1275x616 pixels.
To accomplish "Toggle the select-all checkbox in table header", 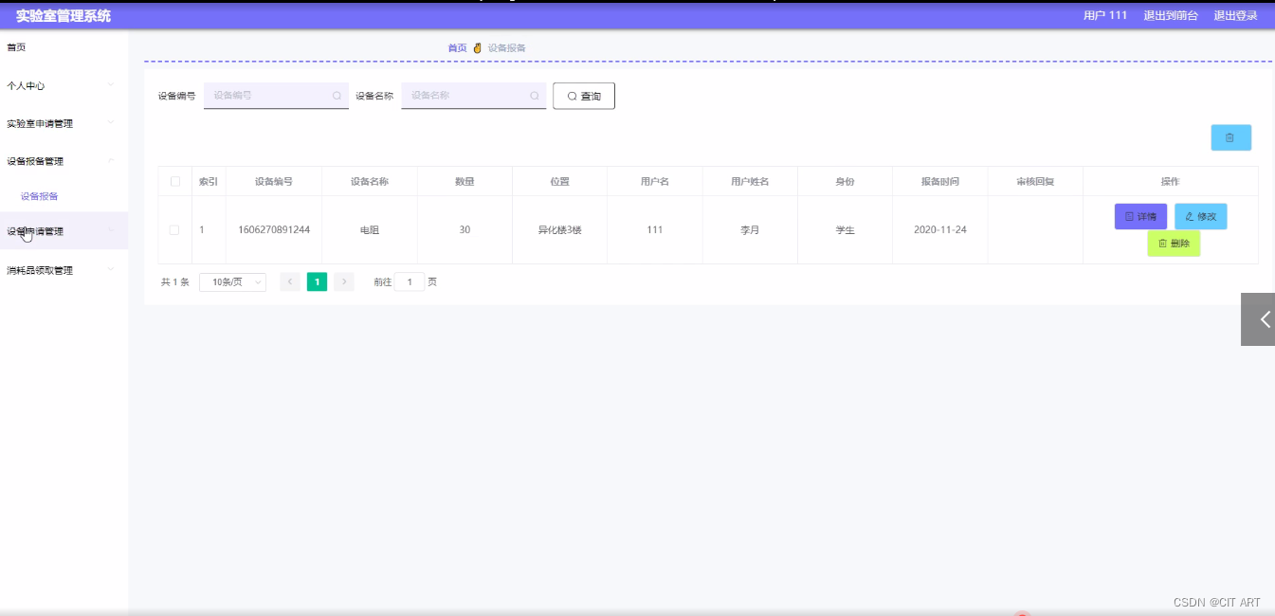I will click(x=174, y=181).
